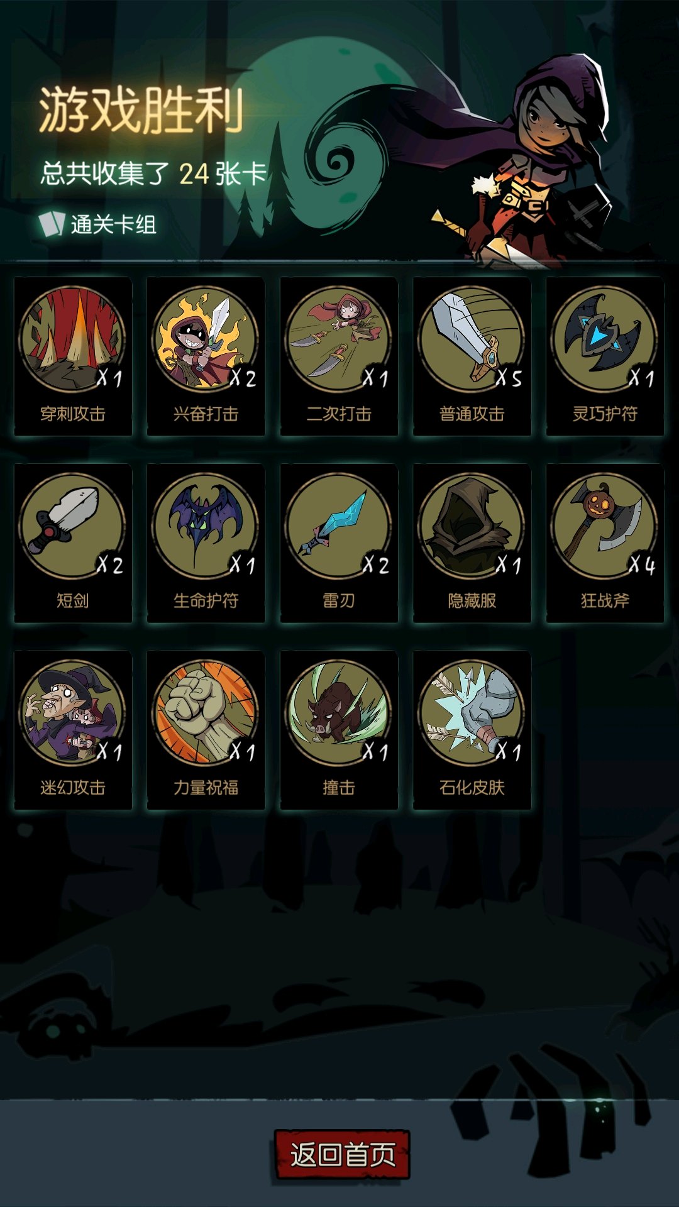This screenshot has height=1207, width=679.
Task: Open the 迷幻攻击 witch card
Action: (x=73, y=730)
